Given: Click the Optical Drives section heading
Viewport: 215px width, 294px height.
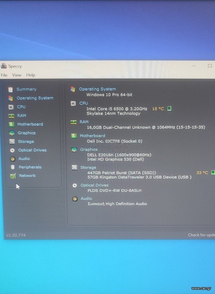Looking at the screenshot, I should pyautogui.click(x=94, y=185).
